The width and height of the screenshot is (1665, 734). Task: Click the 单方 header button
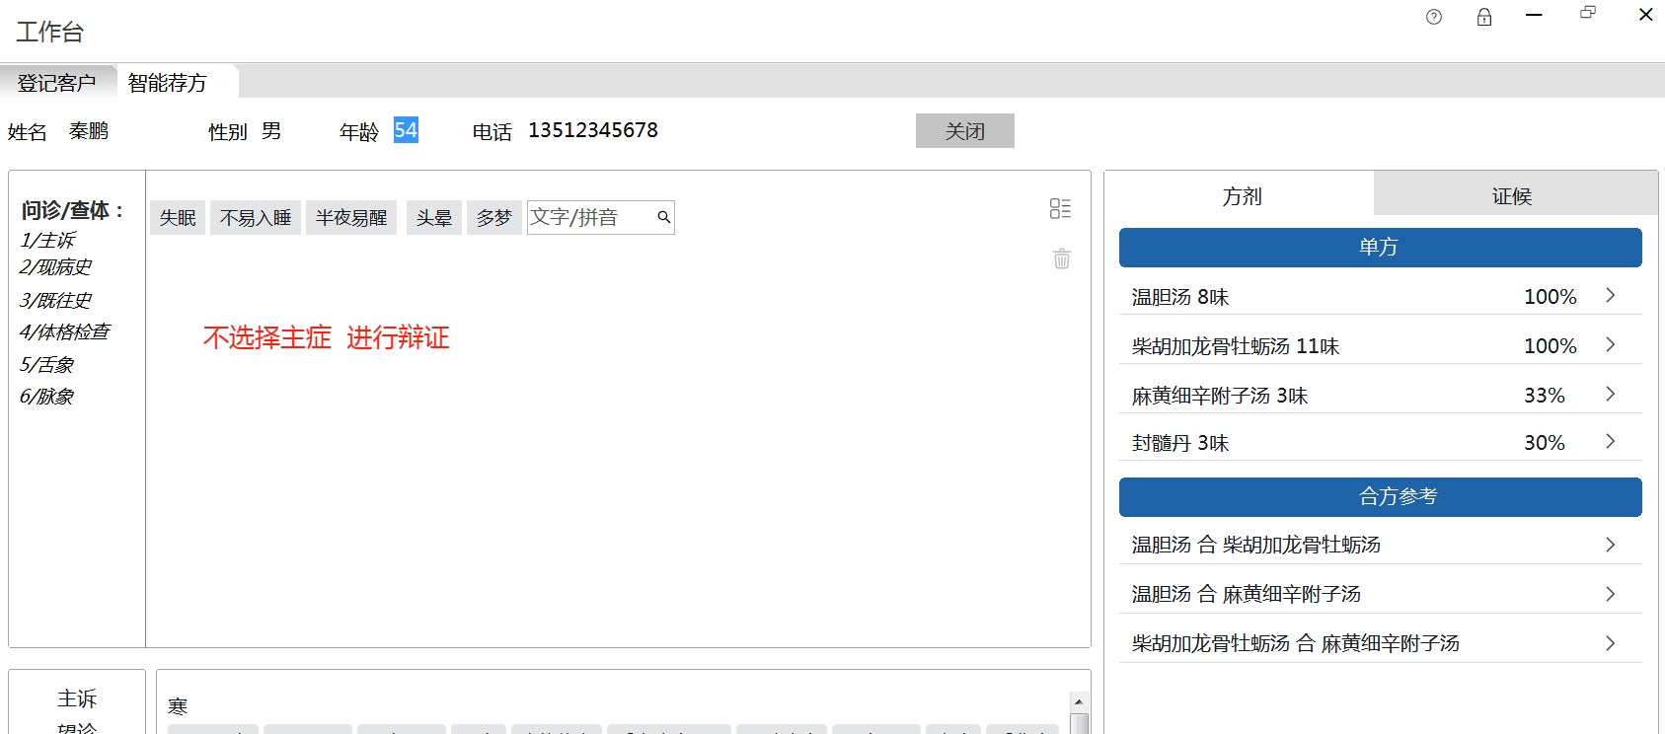tap(1381, 248)
